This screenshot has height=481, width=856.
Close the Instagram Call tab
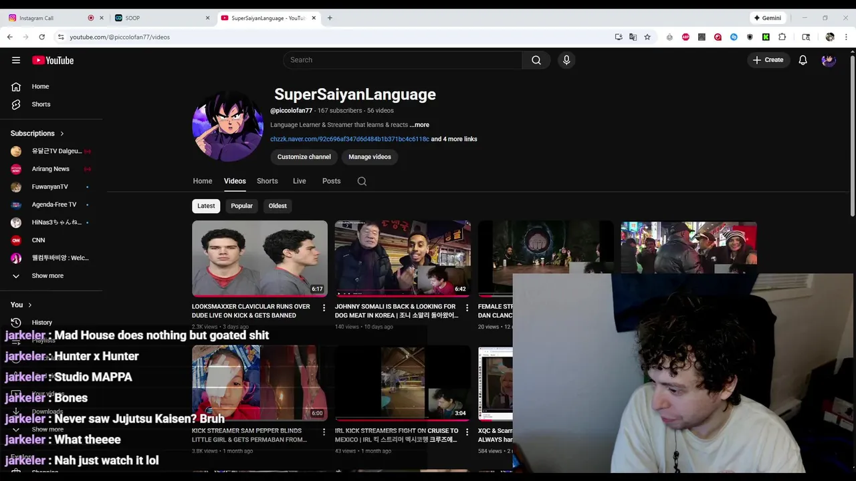pos(102,18)
